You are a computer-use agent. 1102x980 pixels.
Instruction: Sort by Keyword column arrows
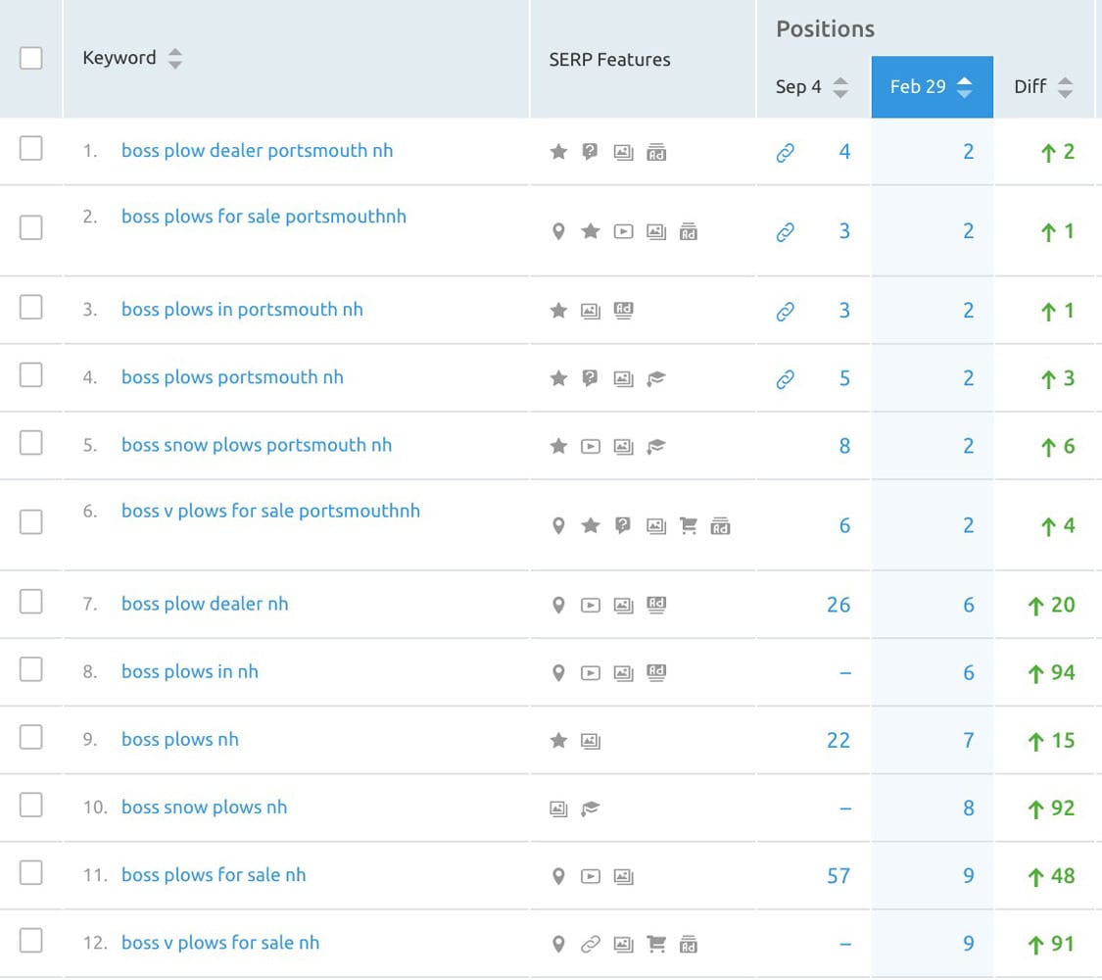click(x=175, y=59)
